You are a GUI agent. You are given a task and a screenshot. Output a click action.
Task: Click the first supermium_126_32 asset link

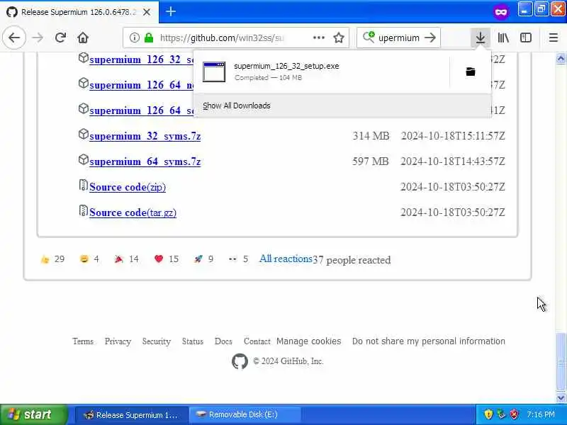[141, 59]
